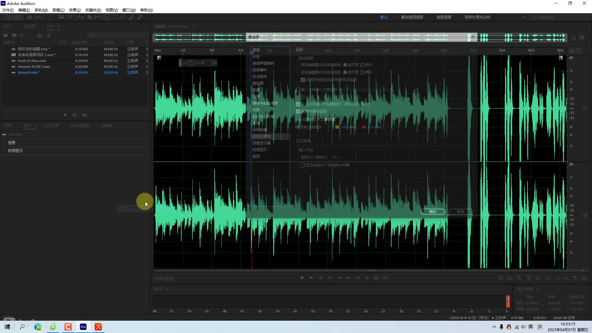Open the 多轨(M) menu
The height and width of the screenshot is (333, 592).
coord(41,10)
